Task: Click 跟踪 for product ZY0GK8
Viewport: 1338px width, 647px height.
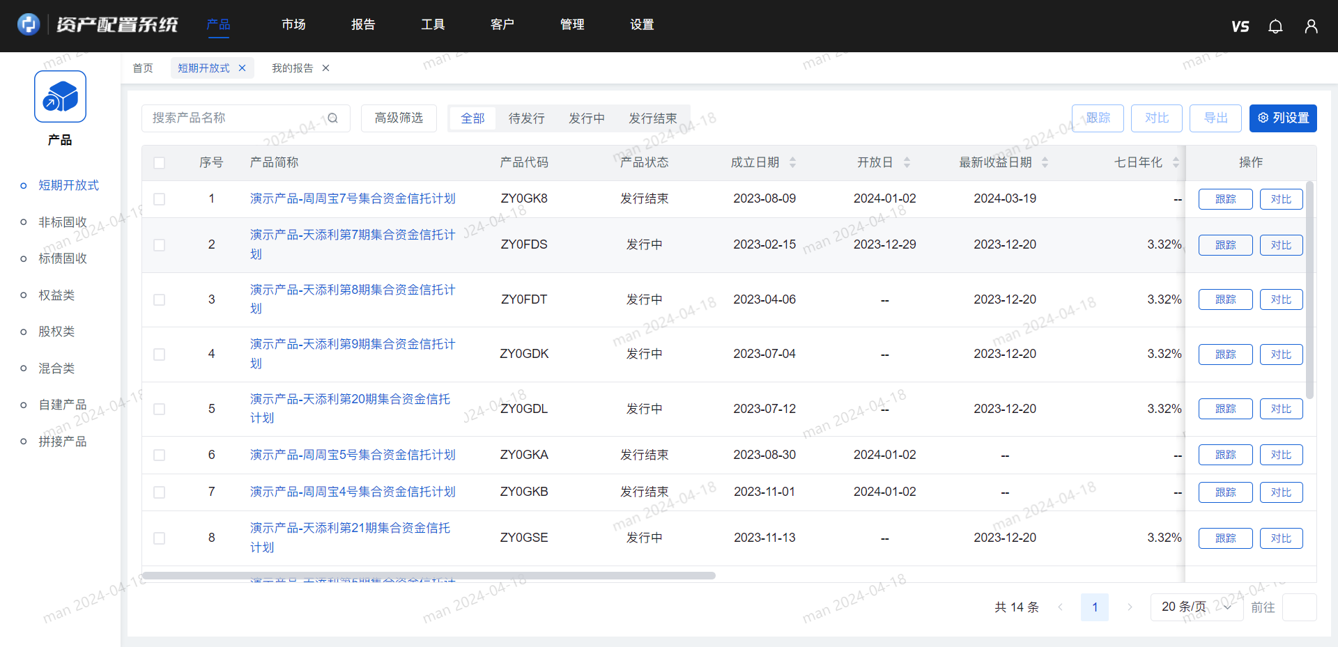Action: click(x=1225, y=199)
